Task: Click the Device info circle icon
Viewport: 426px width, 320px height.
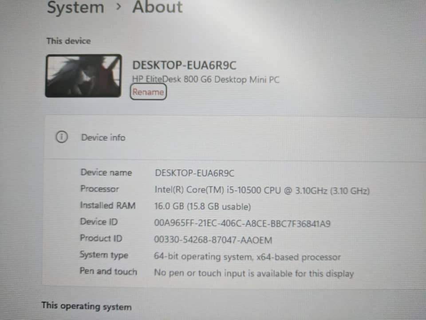Action: click(x=62, y=137)
